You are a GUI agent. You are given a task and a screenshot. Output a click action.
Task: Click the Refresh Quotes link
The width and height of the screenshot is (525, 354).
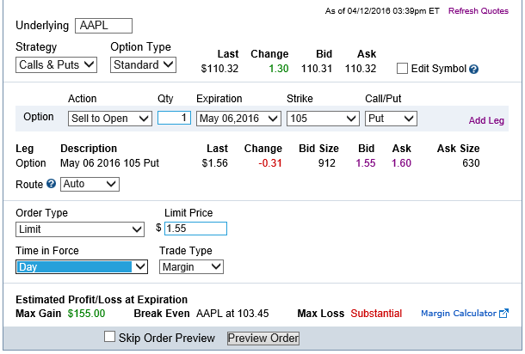click(x=479, y=11)
